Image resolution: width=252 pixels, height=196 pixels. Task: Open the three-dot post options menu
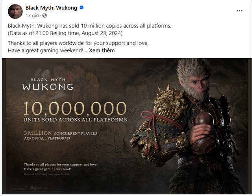(x=239, y=11)
